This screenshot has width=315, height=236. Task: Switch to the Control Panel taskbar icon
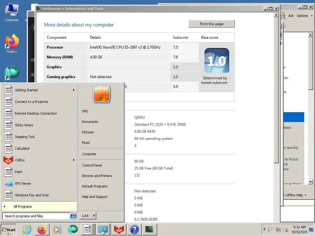point(103,229)
